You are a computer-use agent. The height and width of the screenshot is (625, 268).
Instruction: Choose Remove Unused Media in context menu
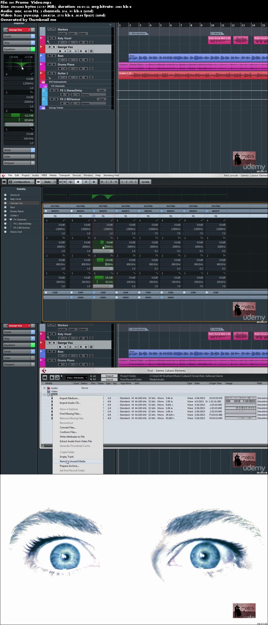(77, 461)
